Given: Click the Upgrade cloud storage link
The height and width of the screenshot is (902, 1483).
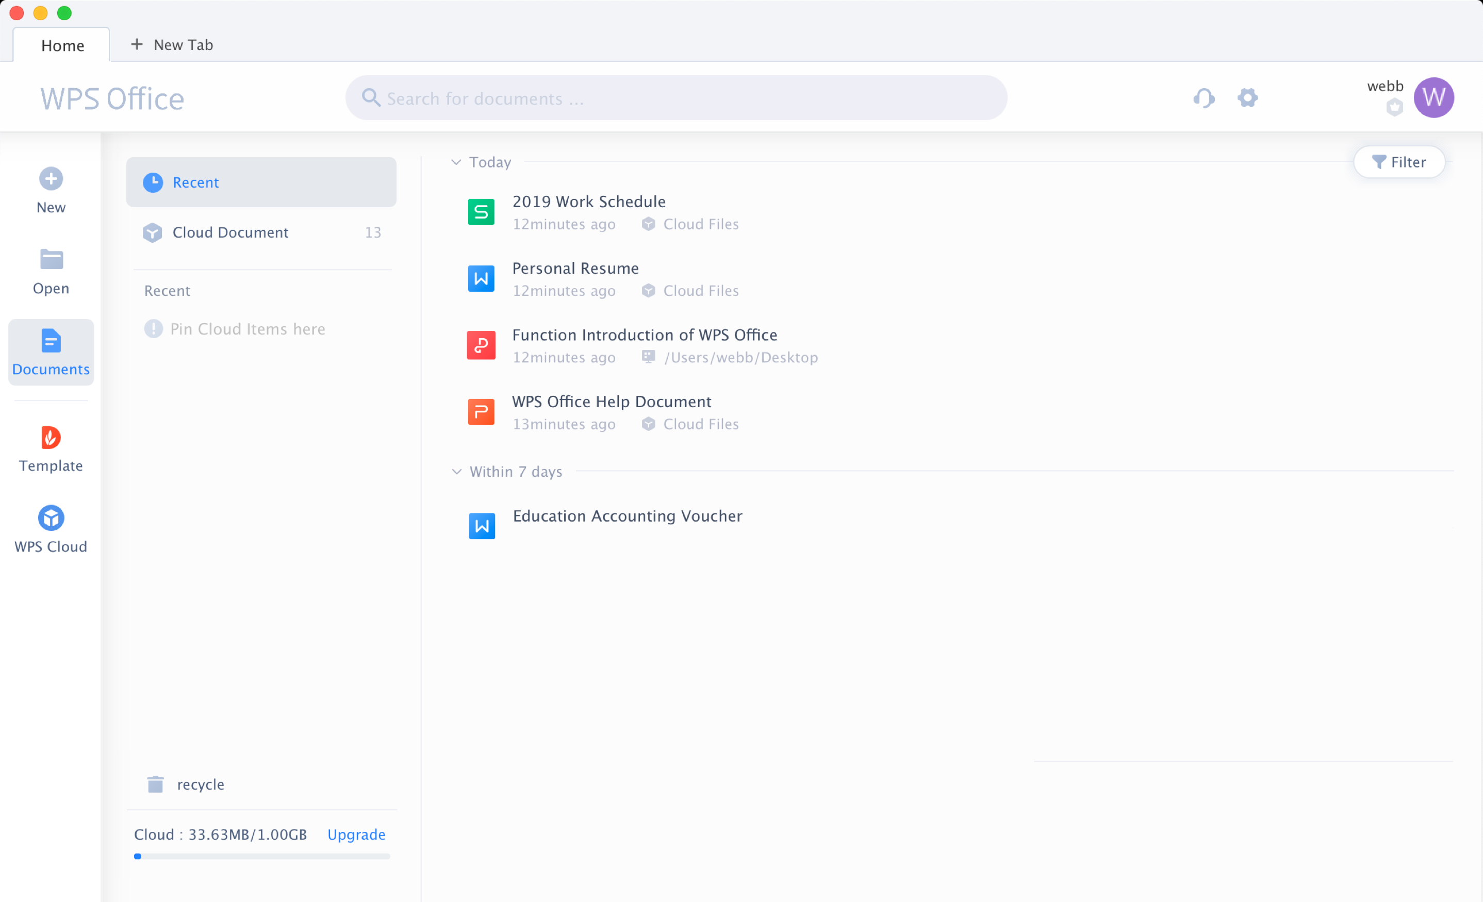Looking at the screenshot, I should 356,836.
